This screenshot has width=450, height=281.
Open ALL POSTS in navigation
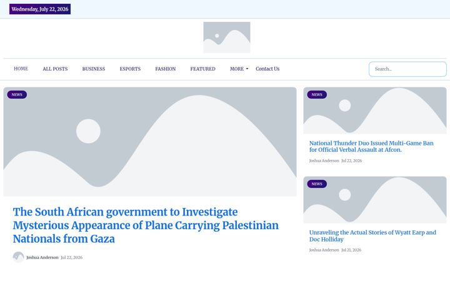click(x=55, y=69)
